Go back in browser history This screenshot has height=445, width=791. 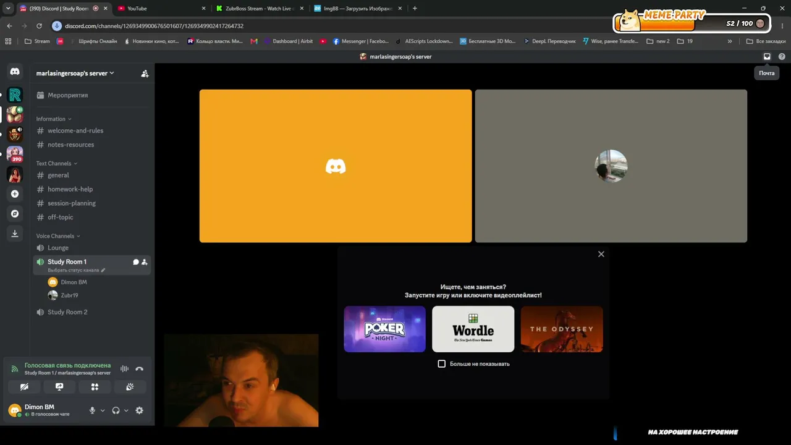click(x=9, y=26)
